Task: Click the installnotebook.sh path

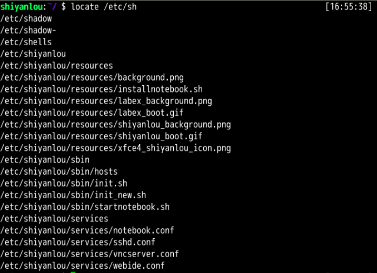Action: [102, 89]
